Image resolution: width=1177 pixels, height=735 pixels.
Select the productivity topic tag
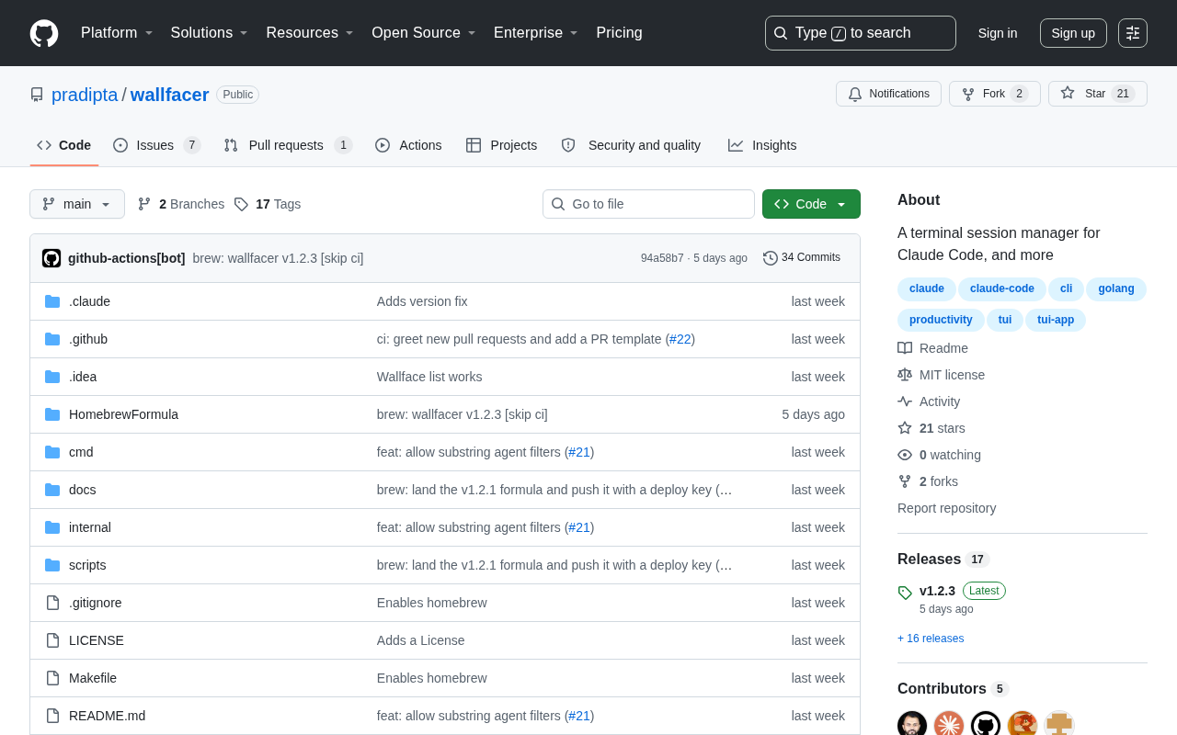coord(941,320)
